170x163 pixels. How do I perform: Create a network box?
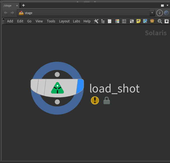pyautogui.click(x=132, y=21)
